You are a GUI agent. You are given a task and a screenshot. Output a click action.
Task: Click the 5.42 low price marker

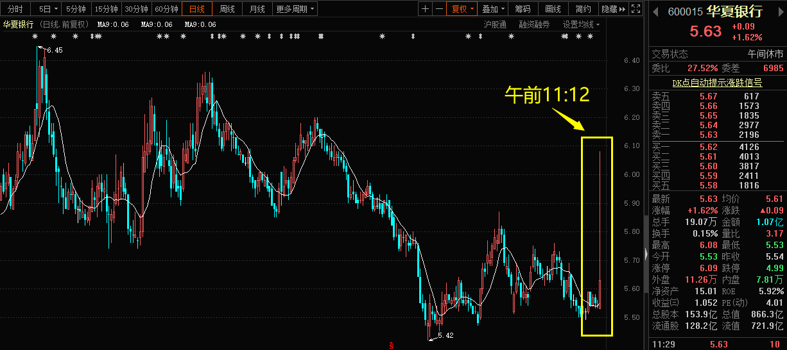pos(445,335)
